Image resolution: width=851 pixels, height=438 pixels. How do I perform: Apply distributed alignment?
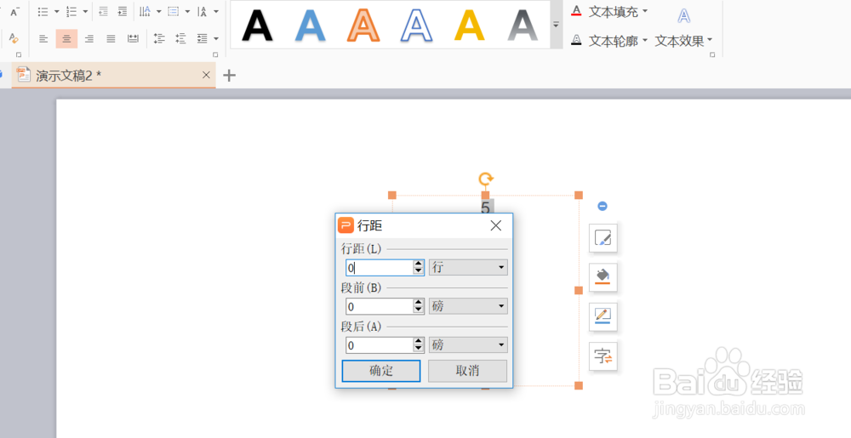(x=133, y=38)
